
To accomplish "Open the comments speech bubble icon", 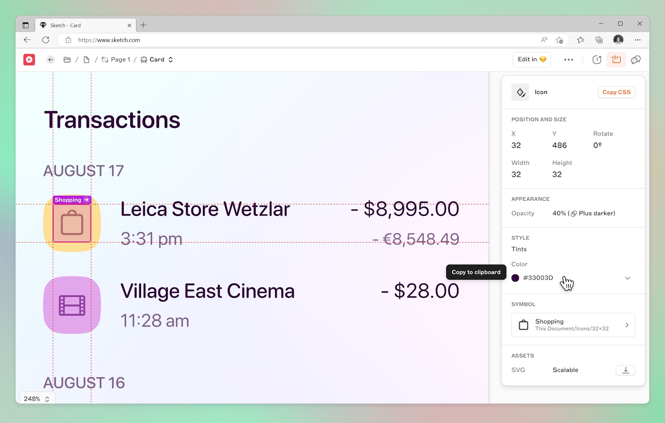I will (x=636, y=60).
